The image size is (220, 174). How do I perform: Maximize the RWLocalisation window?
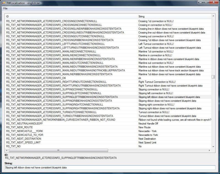tap(205, 2)
